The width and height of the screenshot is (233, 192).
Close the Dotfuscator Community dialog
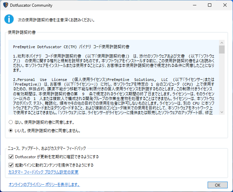(x=225, y=5)
